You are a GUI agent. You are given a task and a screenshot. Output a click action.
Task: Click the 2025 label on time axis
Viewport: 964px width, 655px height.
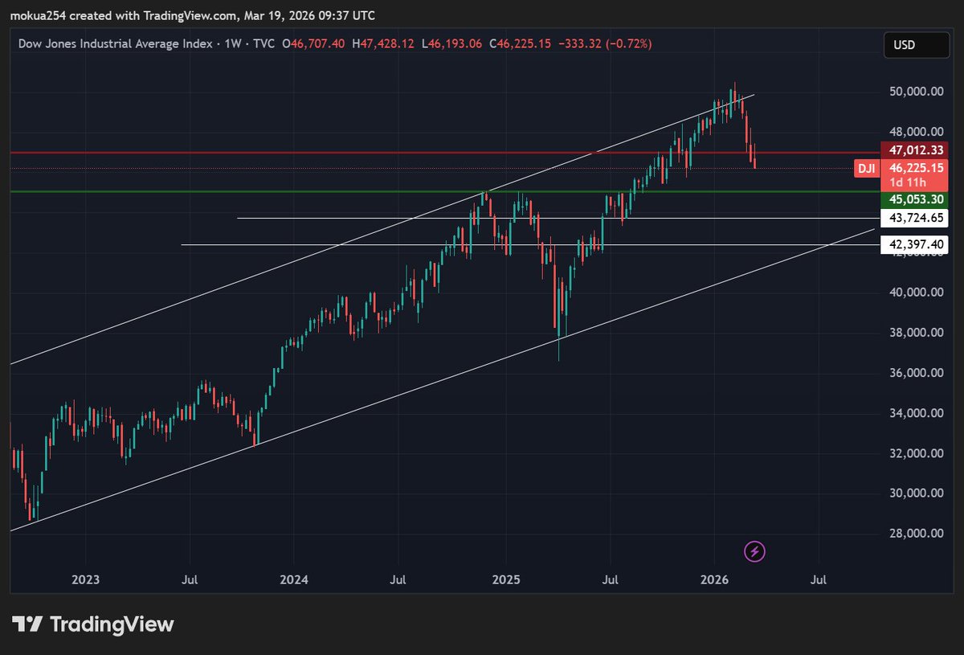click(506, 579)
